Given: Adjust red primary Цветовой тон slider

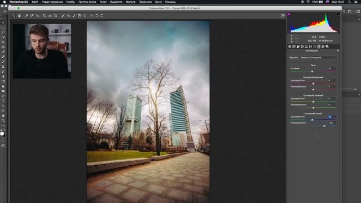Looking at the screenshot, I should coord(313,83).
